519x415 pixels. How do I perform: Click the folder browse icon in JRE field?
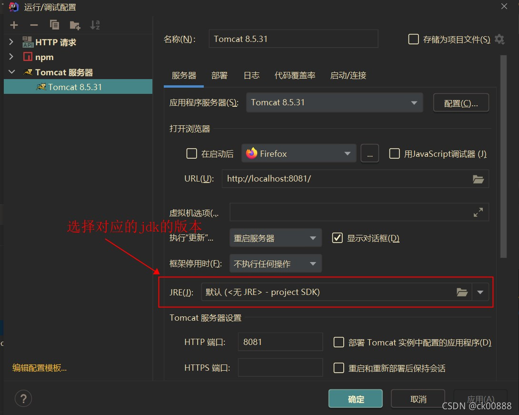point(462,292)
